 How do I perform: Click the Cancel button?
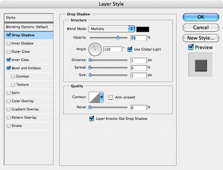[201, 27]
